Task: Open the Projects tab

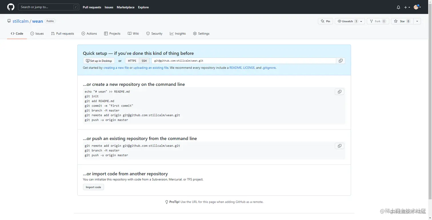Action: (112, 33)
